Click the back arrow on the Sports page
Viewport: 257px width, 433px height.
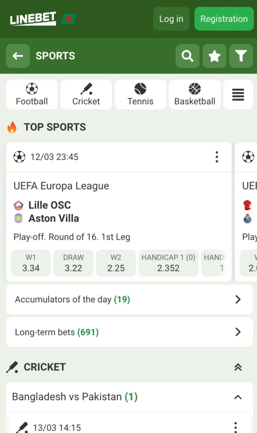click(17, 56)
